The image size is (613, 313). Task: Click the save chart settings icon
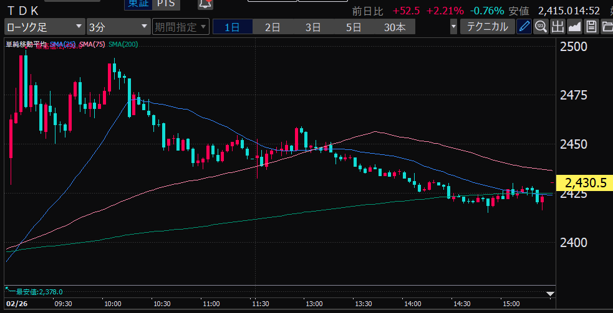point(591,27)
